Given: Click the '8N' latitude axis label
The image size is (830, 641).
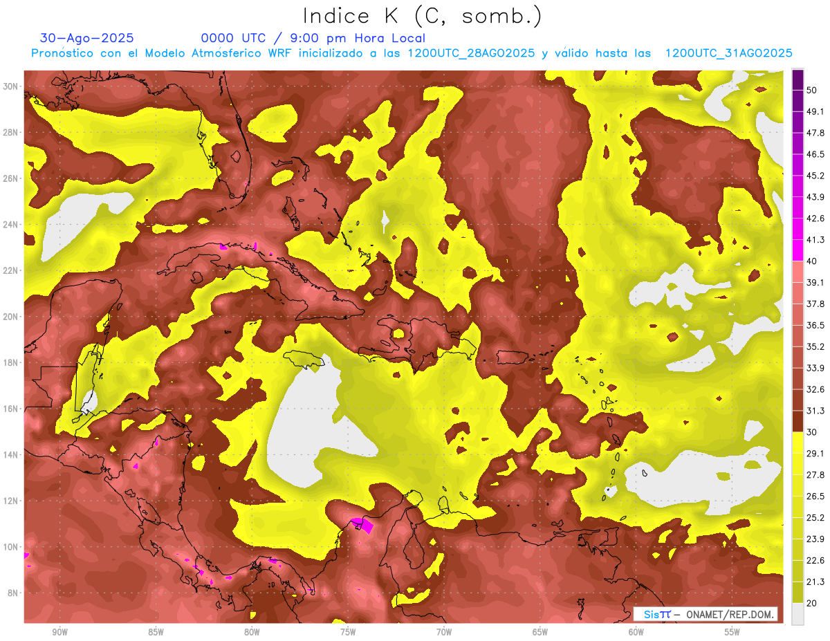Looking at the screenshot, I should 14,593.
